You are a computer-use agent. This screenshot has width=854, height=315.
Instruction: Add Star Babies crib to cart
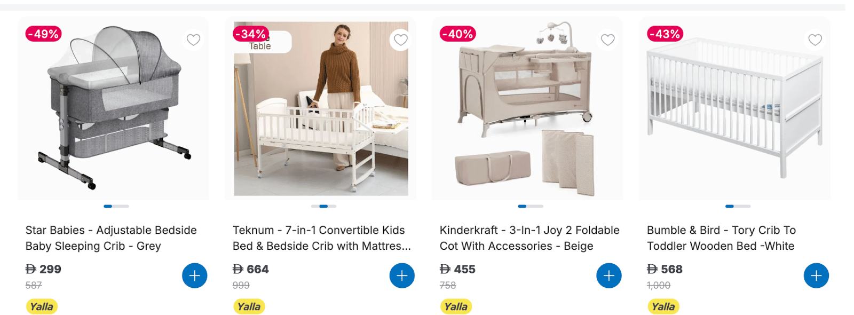tap(195, 275)
